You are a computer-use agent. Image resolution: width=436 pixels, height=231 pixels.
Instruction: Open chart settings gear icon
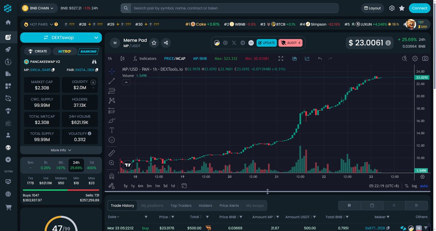point(415,58)
